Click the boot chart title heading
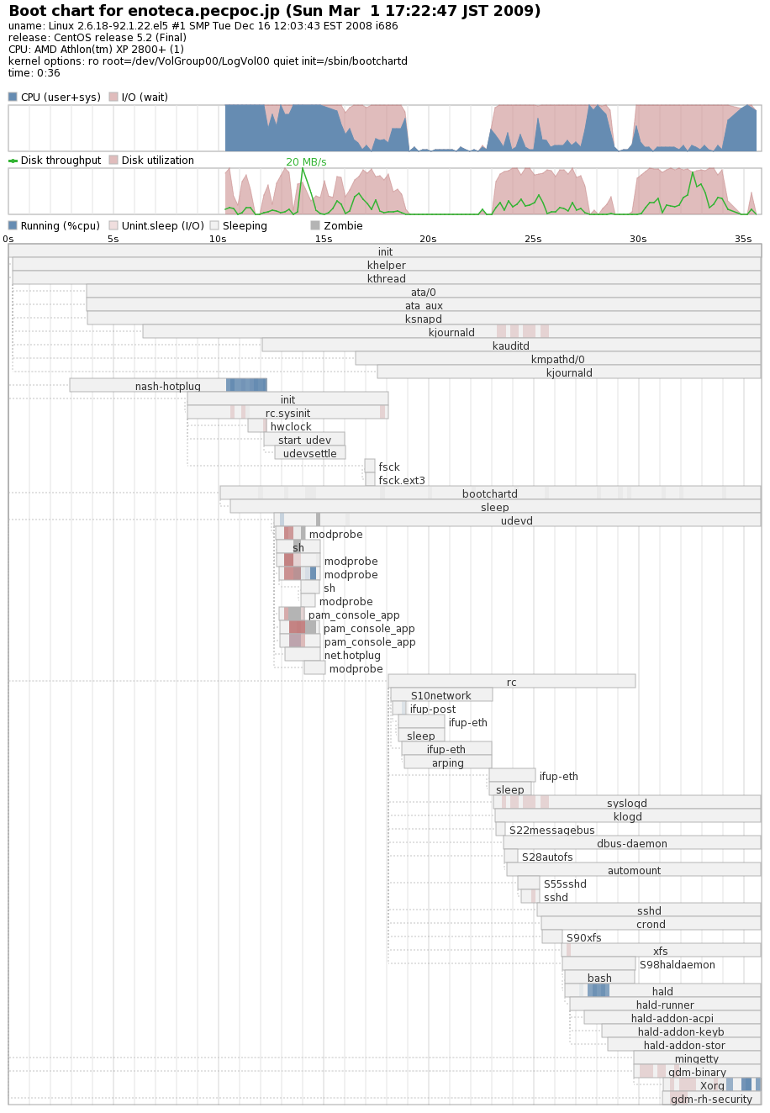The height and width of the screenshot is (1113, 770). pos(275,11)
